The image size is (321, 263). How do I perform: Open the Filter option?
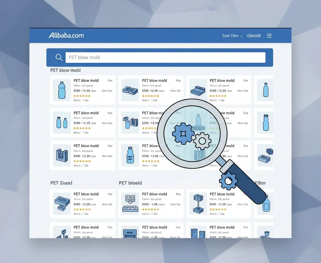[261, 183]
